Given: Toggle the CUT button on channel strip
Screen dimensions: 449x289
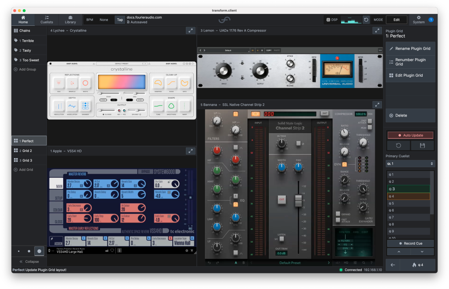Looking at the screenshot, I should click(x=282, y=200).
